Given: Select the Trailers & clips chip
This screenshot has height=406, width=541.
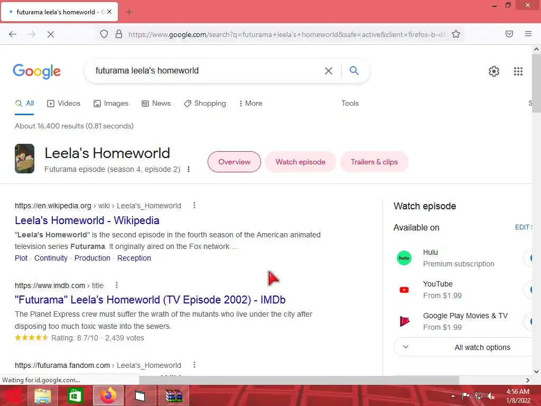Looking at the screenshot, I should point(375,162).
